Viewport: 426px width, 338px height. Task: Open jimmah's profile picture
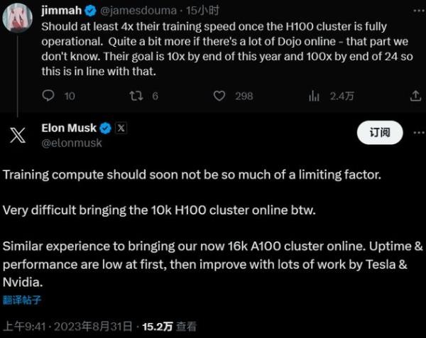(x=17, y=17)
